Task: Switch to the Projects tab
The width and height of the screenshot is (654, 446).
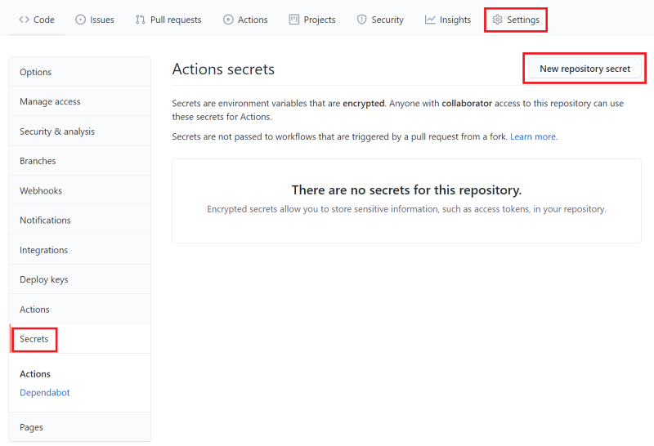Action: pos(312,20)
